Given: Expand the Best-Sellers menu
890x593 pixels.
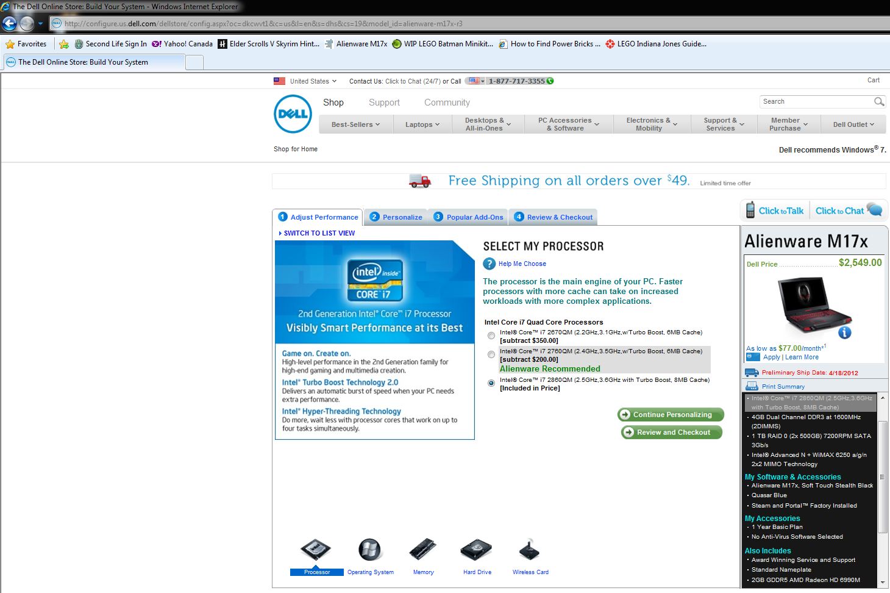Looking at the screenshot, I should [355, 124].
